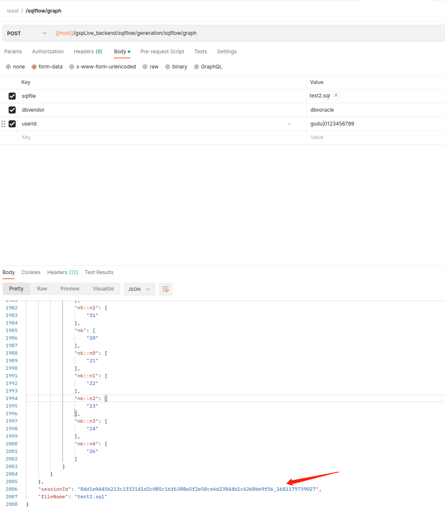
Task: Open the JSON response format dropdown
Action: pyautogui.click(x=139, y=289)
